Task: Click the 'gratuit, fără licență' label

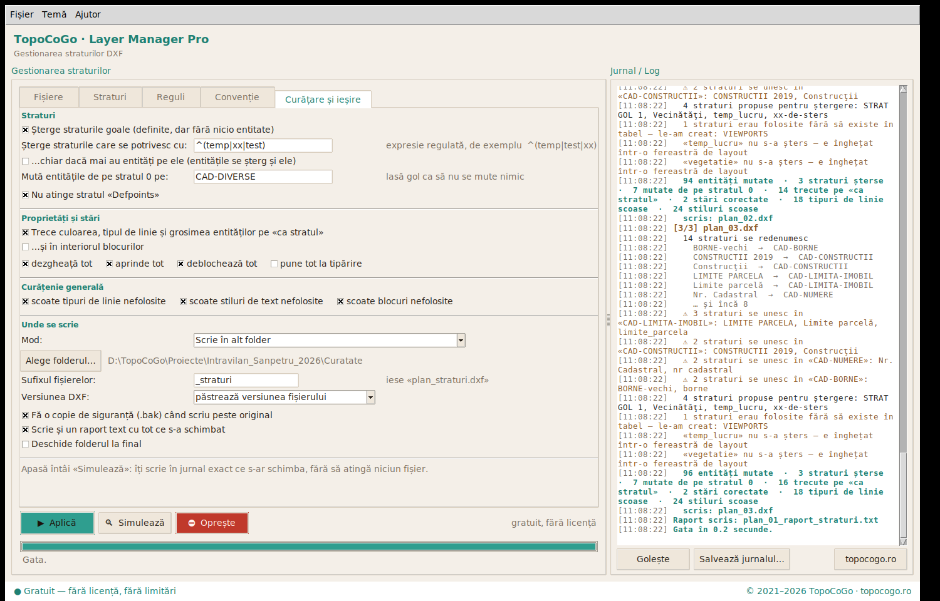Action: (x=553, y=523)
